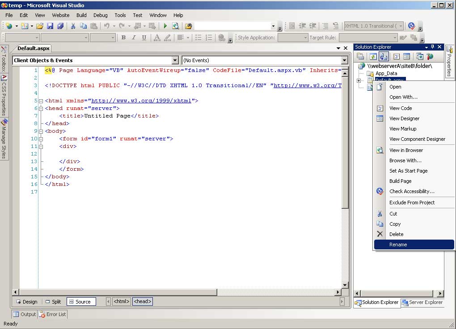This screenshot has height=329, width=456.
Task: Click the Increase Indent toolbar icon
Action: pos(312,26)
